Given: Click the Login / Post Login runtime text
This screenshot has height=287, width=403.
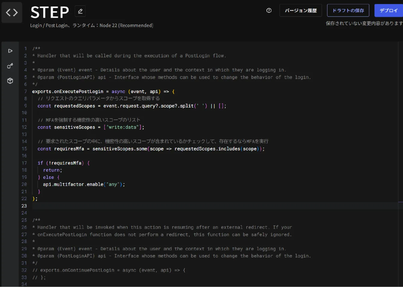Looking at the screenshot, I should (91, 26).
